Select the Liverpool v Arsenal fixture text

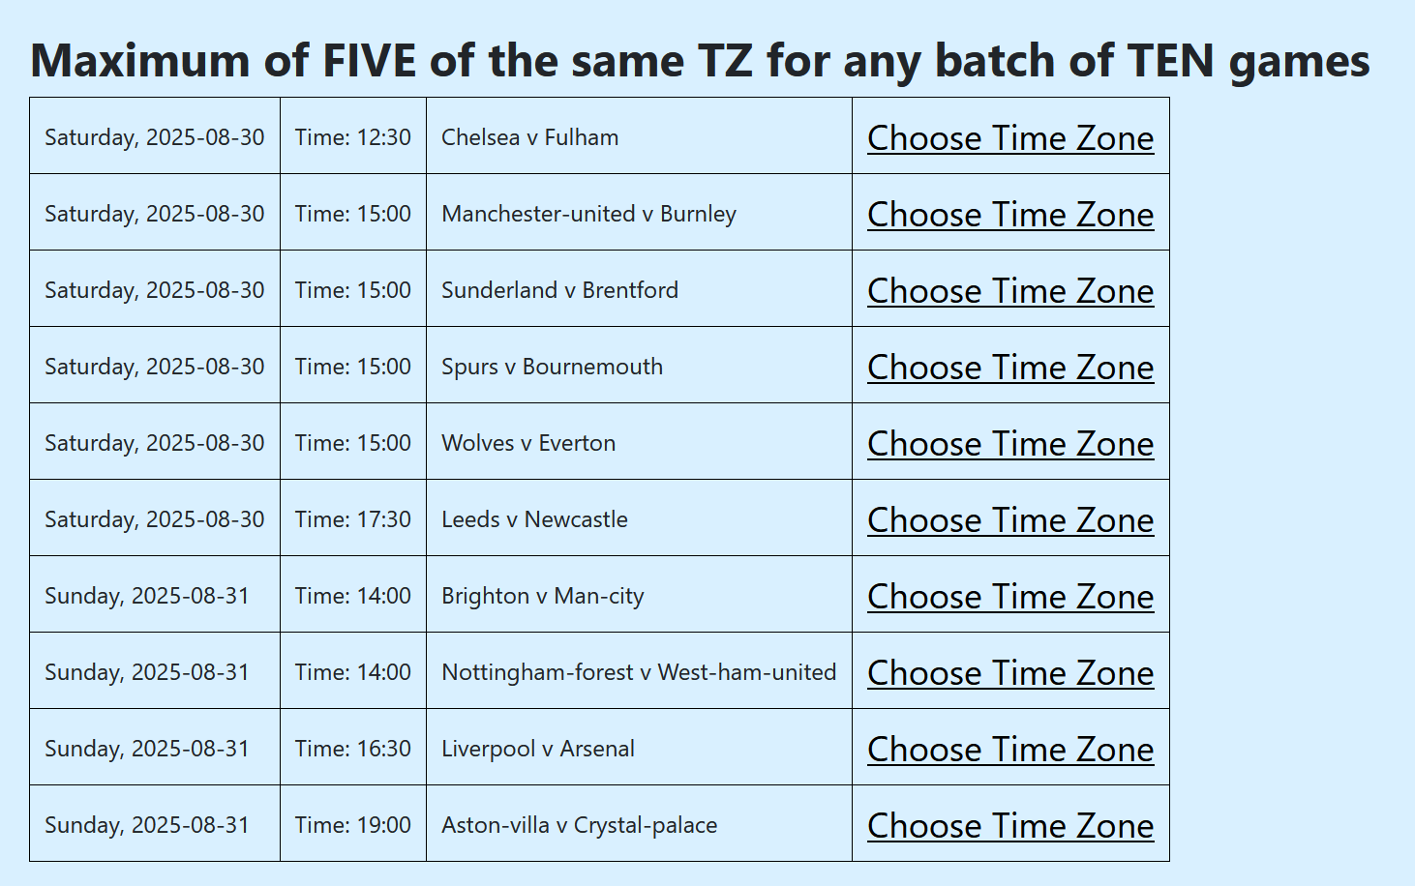(x=538, y=749)
